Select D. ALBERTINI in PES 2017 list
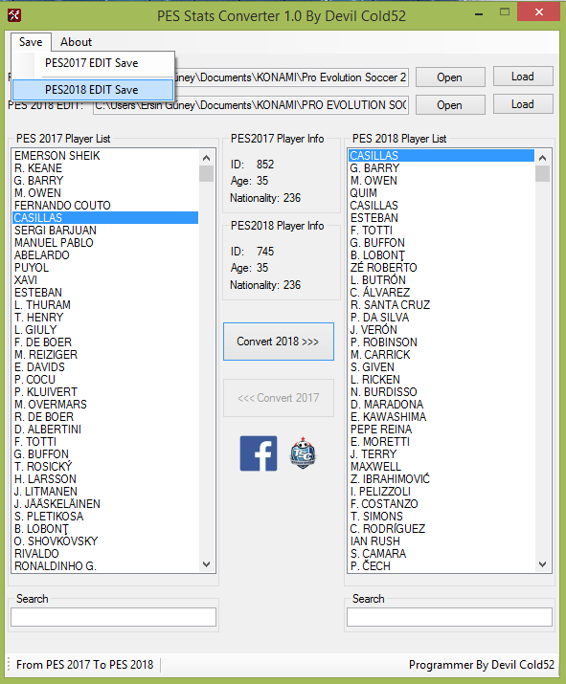Image resolution: width=566 pixels, height=684 pixels. click(105, 430)
